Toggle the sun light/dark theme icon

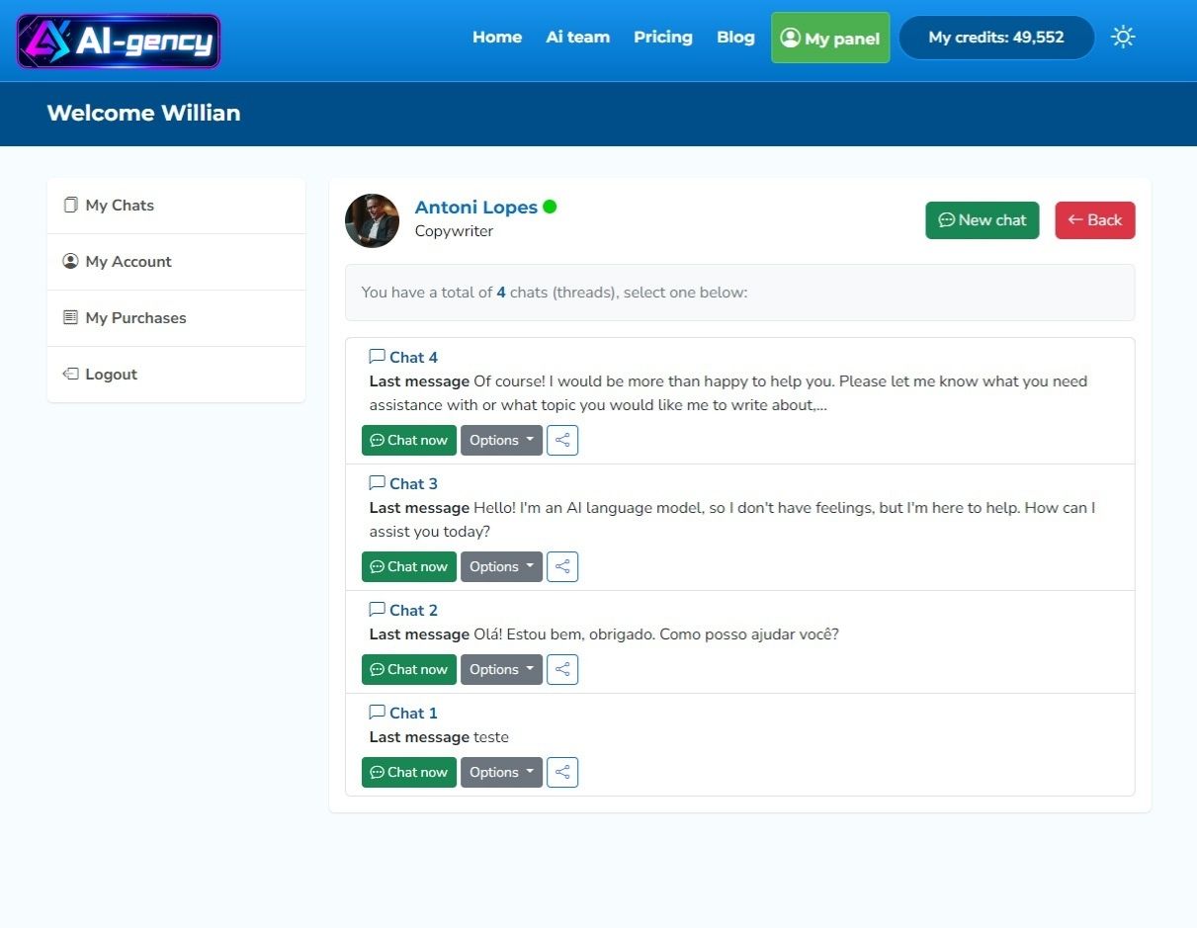[1123, 38]
